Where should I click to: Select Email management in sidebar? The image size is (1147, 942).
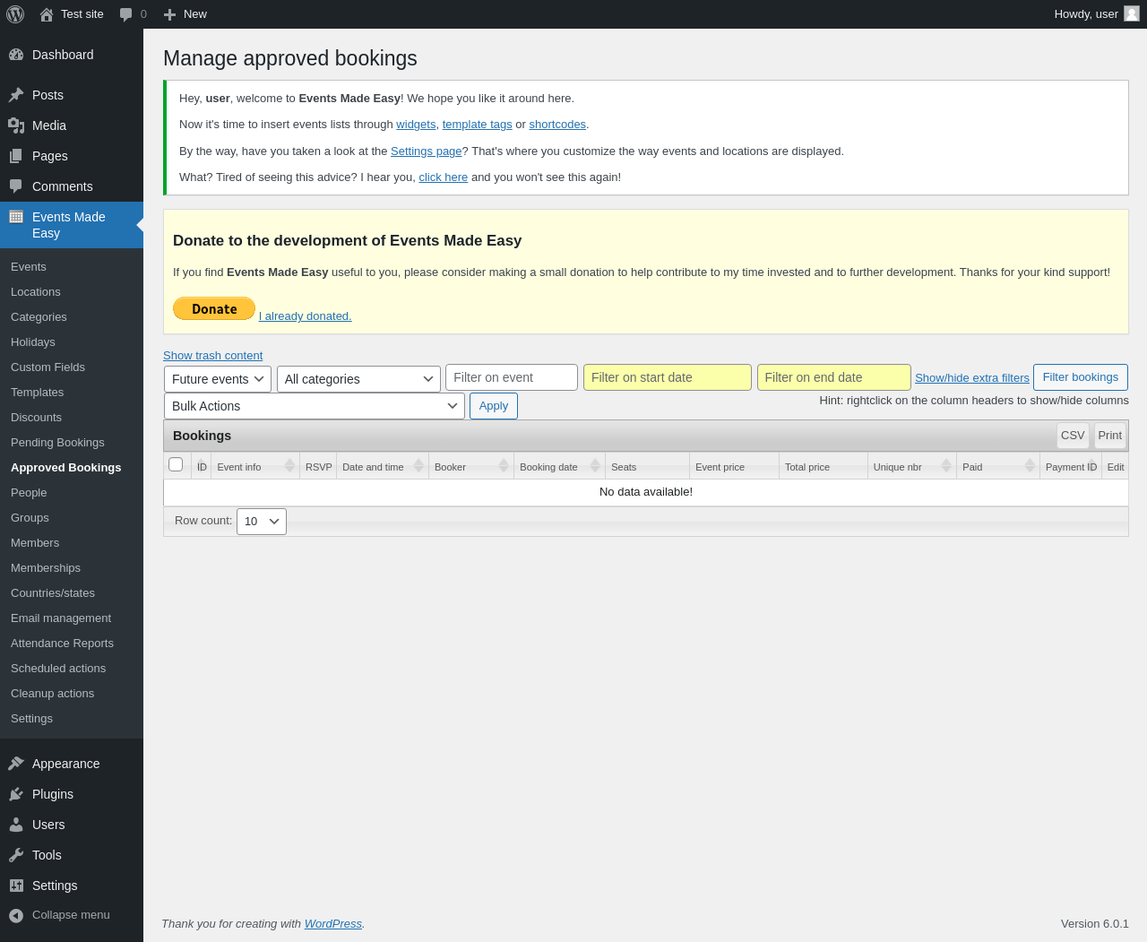click(61, 618)
